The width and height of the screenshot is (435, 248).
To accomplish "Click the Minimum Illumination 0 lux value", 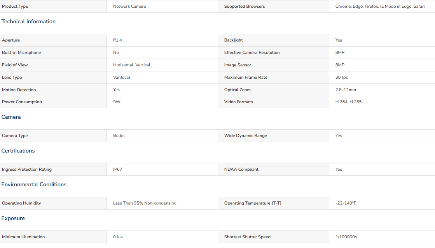I will tap(118, 237).
